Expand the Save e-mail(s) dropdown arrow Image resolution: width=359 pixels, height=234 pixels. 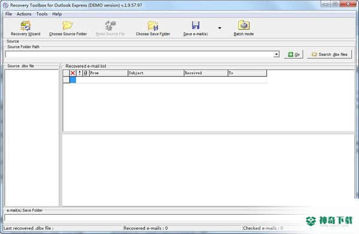220,28
